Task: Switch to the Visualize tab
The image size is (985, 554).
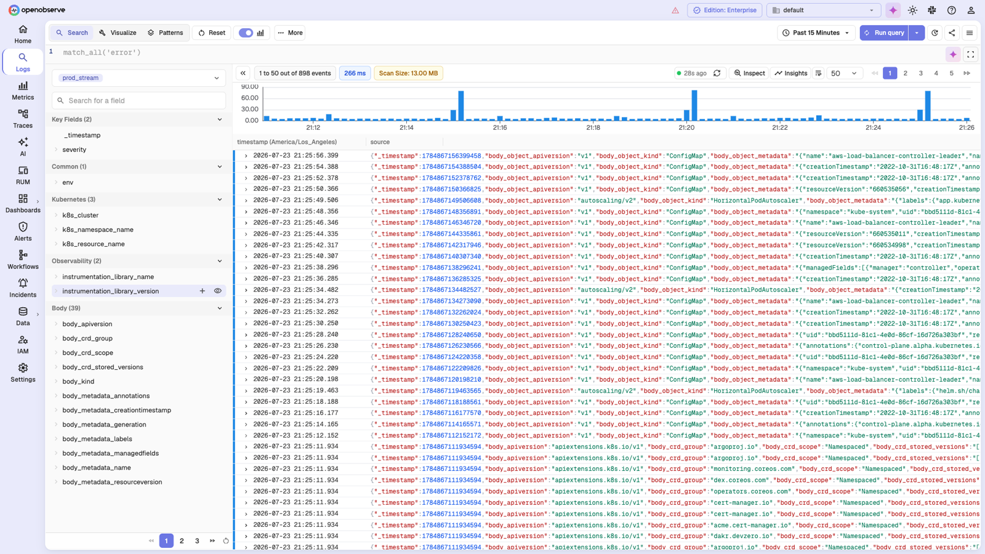Action: [x=118, y=33]
